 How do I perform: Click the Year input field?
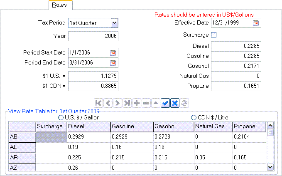point(93,36)
